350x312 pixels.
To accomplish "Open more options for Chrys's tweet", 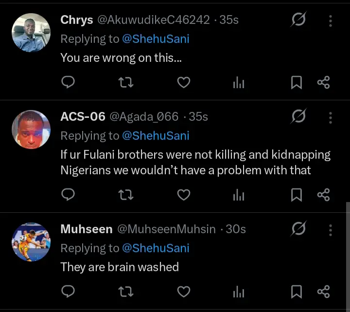I will [x=331, y=20].
